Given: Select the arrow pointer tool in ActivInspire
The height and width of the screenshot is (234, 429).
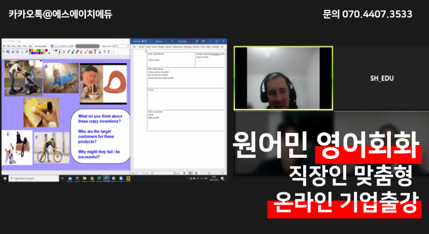Looking at the screenshot, I should pos(59,51).
